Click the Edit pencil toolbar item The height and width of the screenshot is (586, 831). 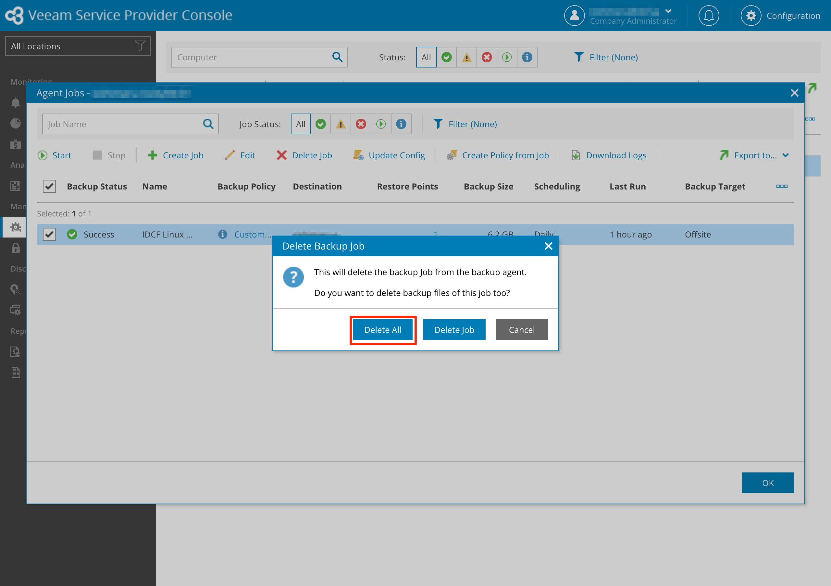[240, 155]
